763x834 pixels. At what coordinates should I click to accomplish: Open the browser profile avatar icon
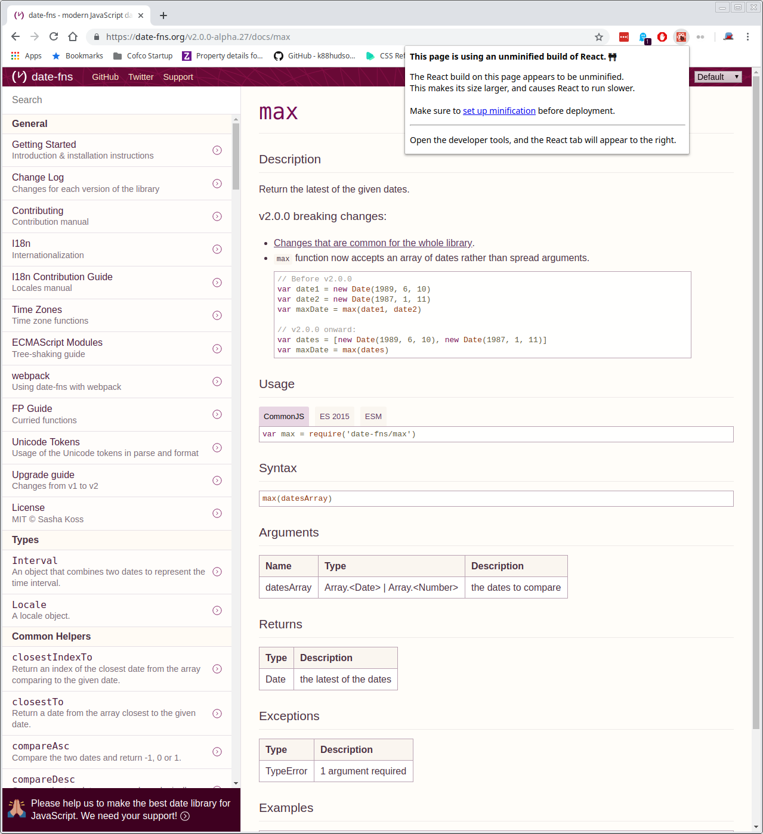point(728,36)
